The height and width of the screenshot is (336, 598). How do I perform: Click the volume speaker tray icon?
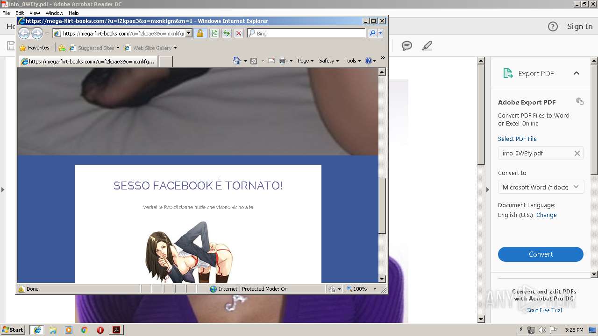point(542,330)
